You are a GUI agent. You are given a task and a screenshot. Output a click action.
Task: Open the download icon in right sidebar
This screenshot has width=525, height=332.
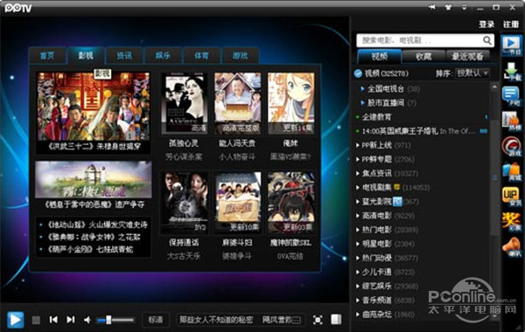coord(511,71)
